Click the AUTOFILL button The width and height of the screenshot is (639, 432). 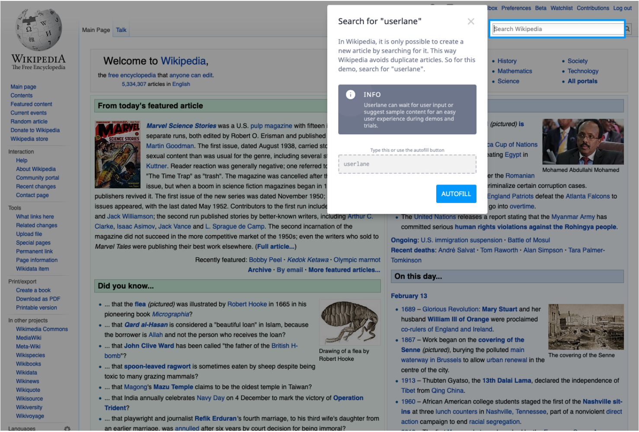pos(456,194)
